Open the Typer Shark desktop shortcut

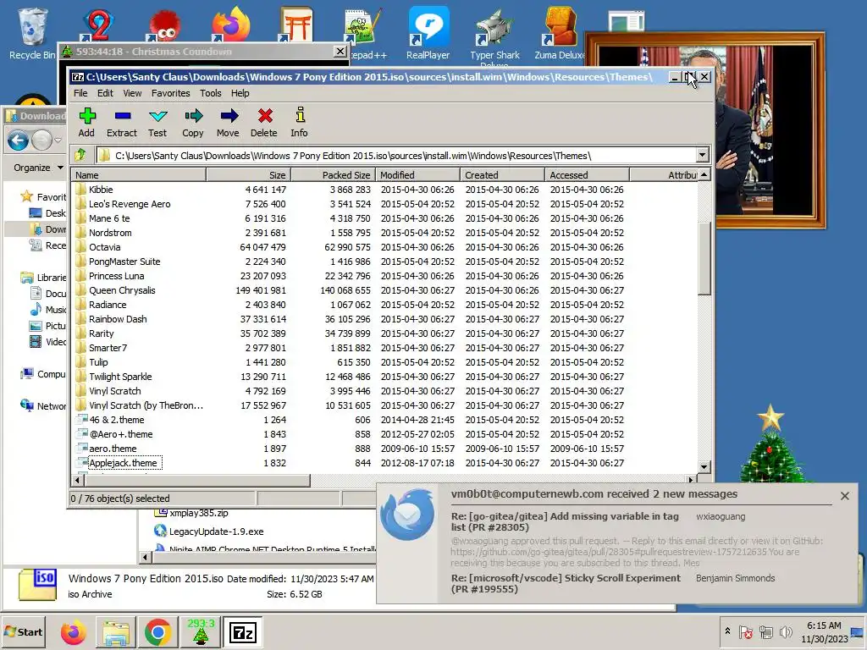pyautogui.click(x=494, y=36)
